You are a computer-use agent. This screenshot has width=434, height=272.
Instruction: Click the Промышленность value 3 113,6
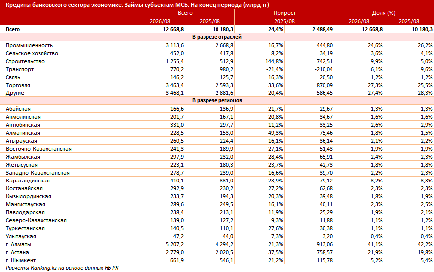pyautogui.click(x=175, y=45)
